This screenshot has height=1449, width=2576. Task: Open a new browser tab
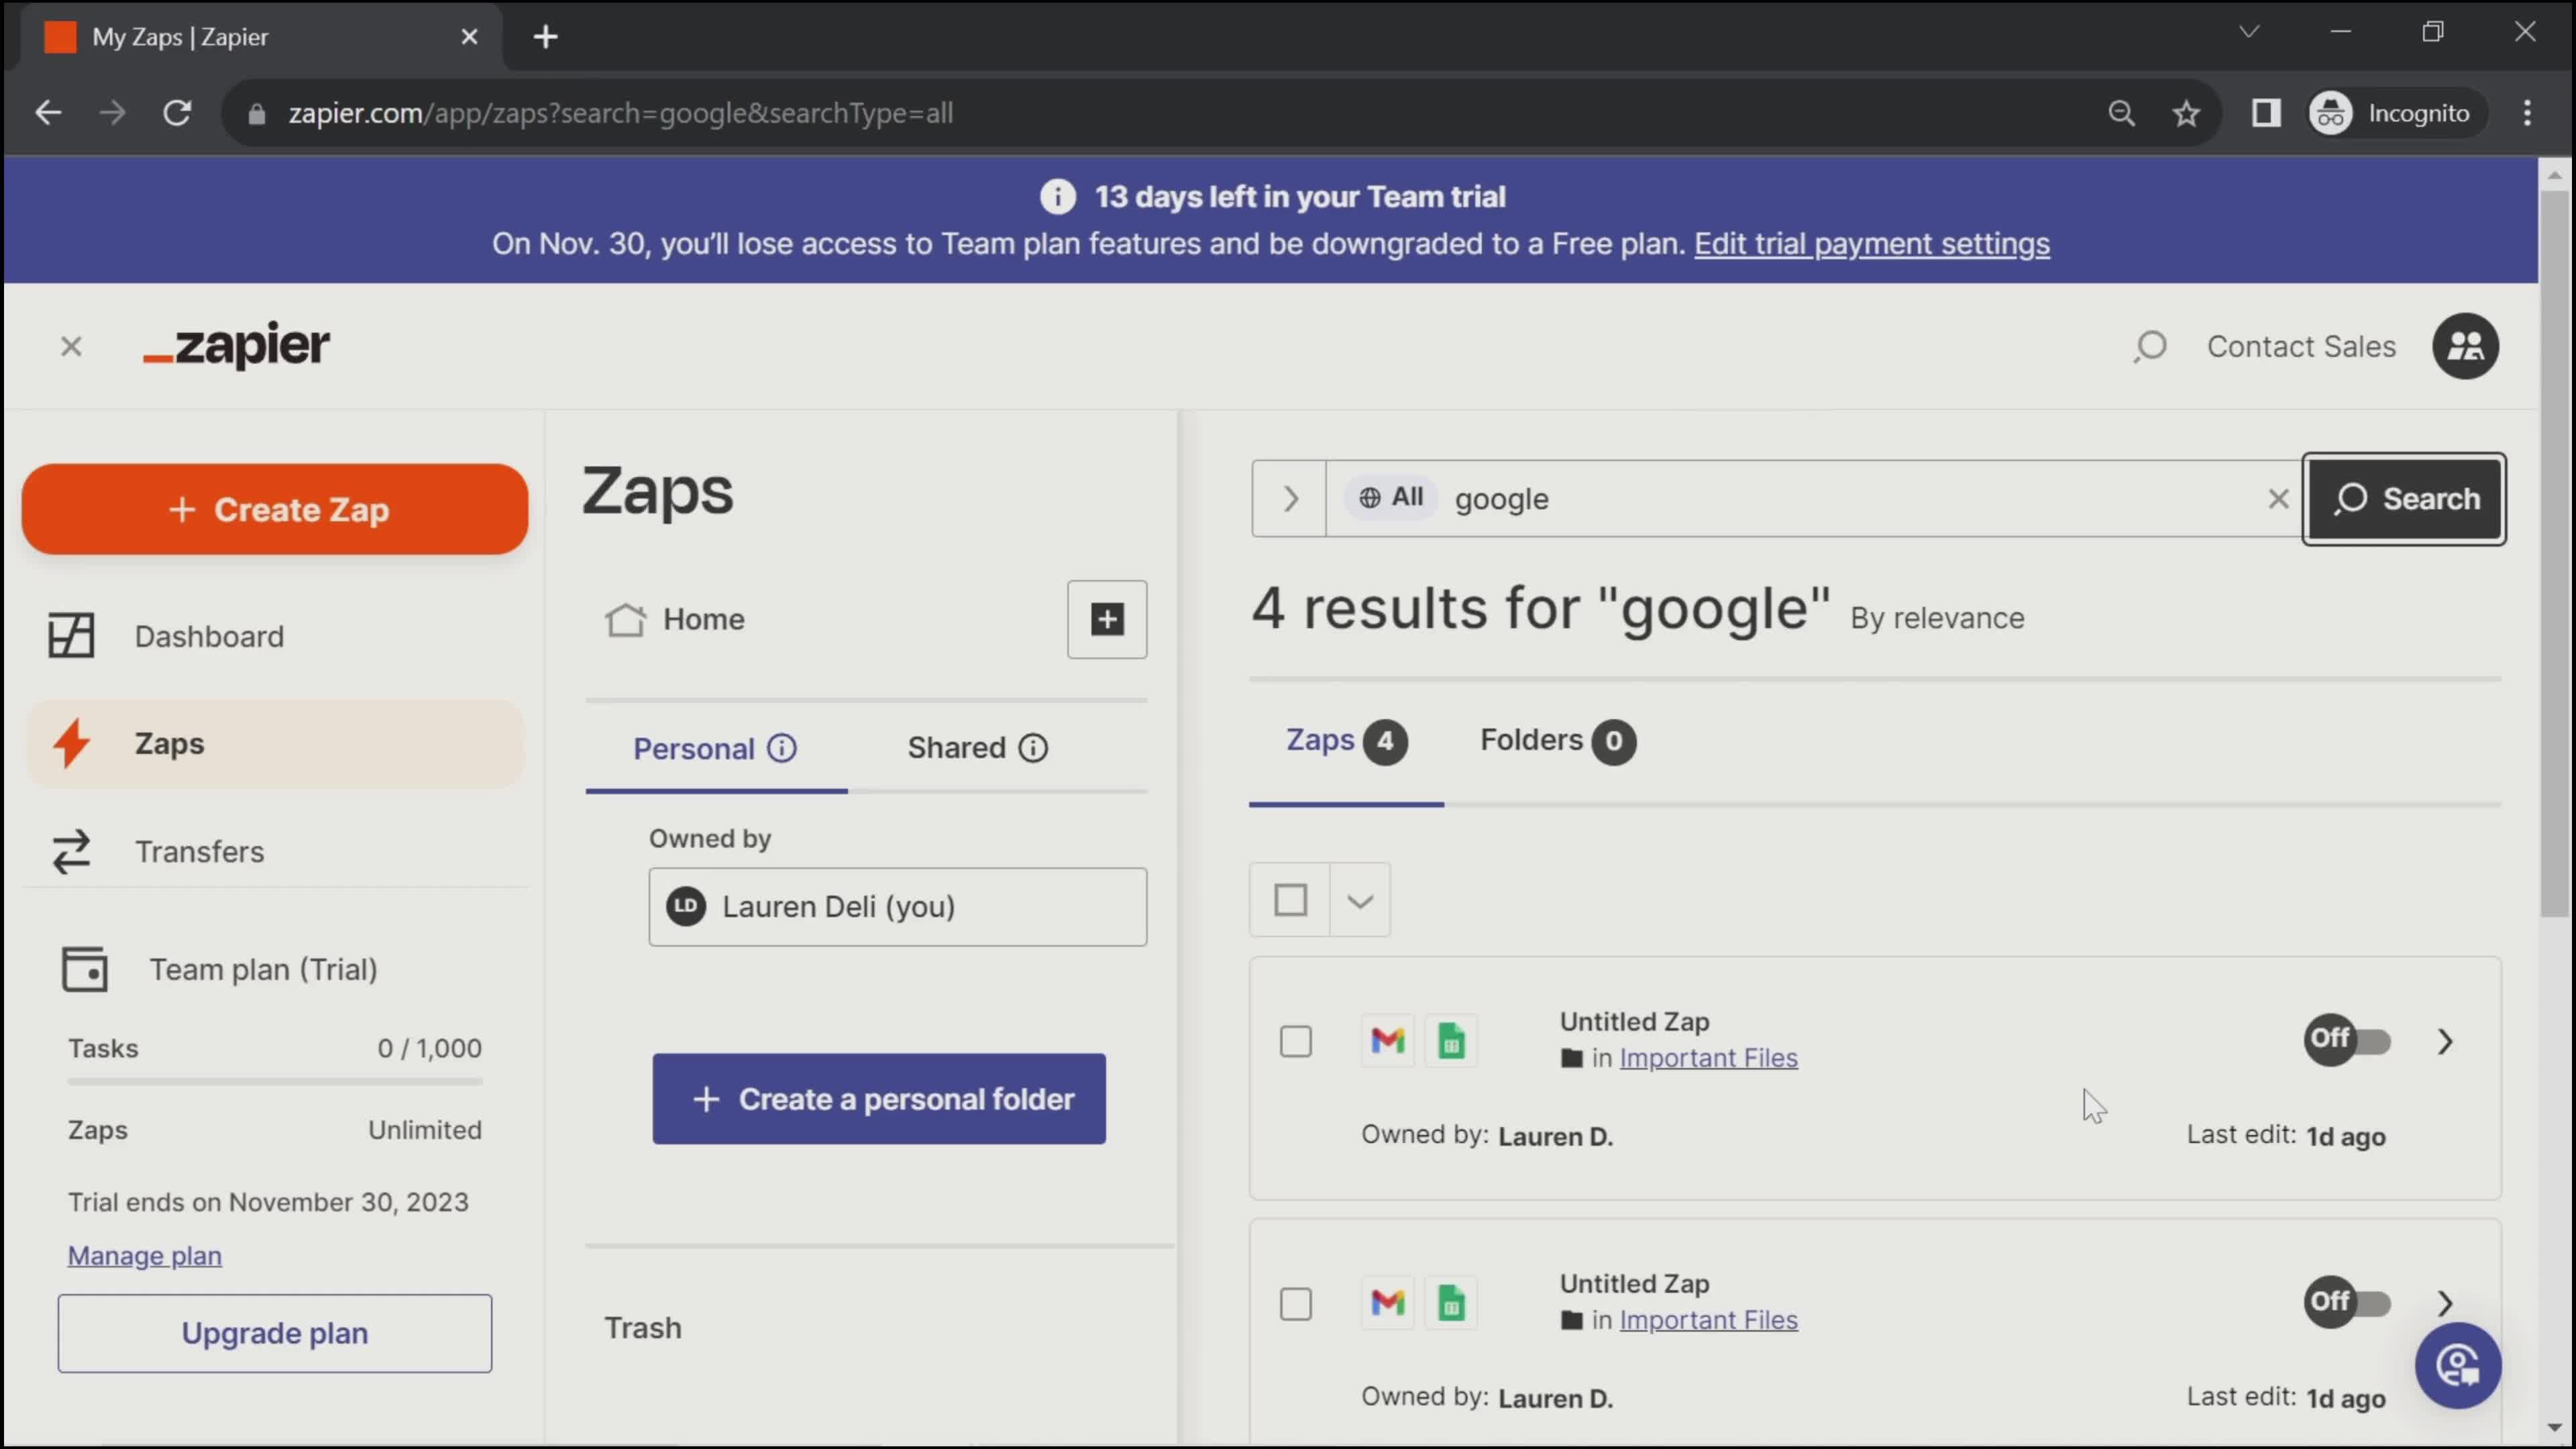click(545, 37)
